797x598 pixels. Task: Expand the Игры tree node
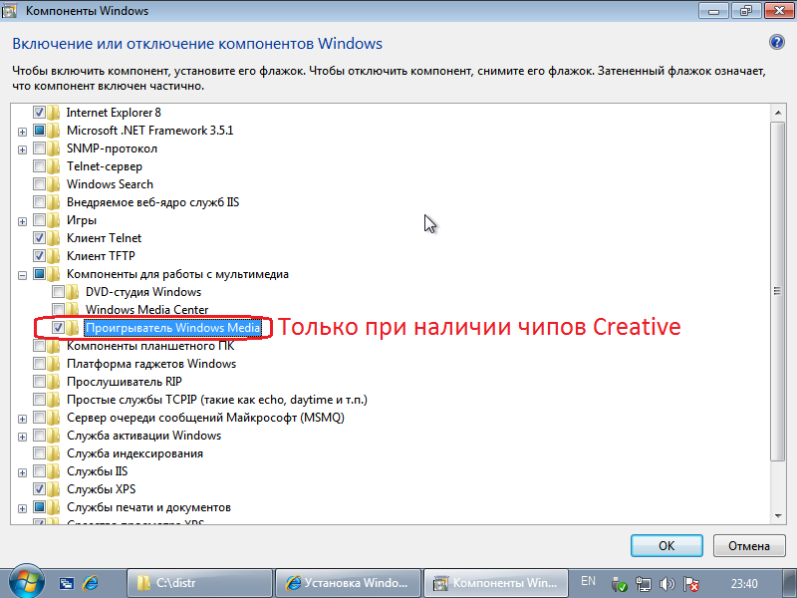[22, 220]
